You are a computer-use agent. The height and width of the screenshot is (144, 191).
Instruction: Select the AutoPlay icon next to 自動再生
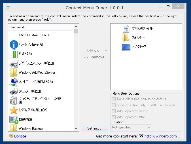click(x=14, y=120)
